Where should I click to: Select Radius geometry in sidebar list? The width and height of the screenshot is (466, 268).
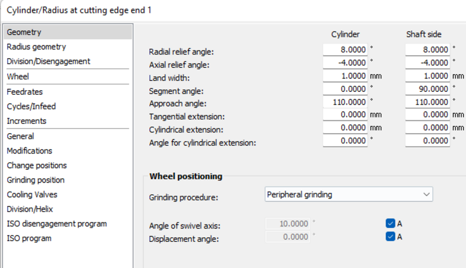(36, 47)
